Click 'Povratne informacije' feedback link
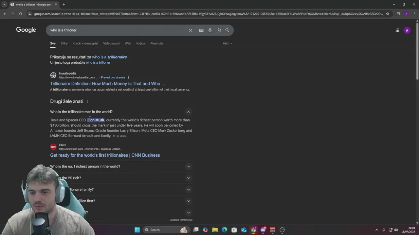419x235 pixels. pyautogui.click(x=180, y=220)
